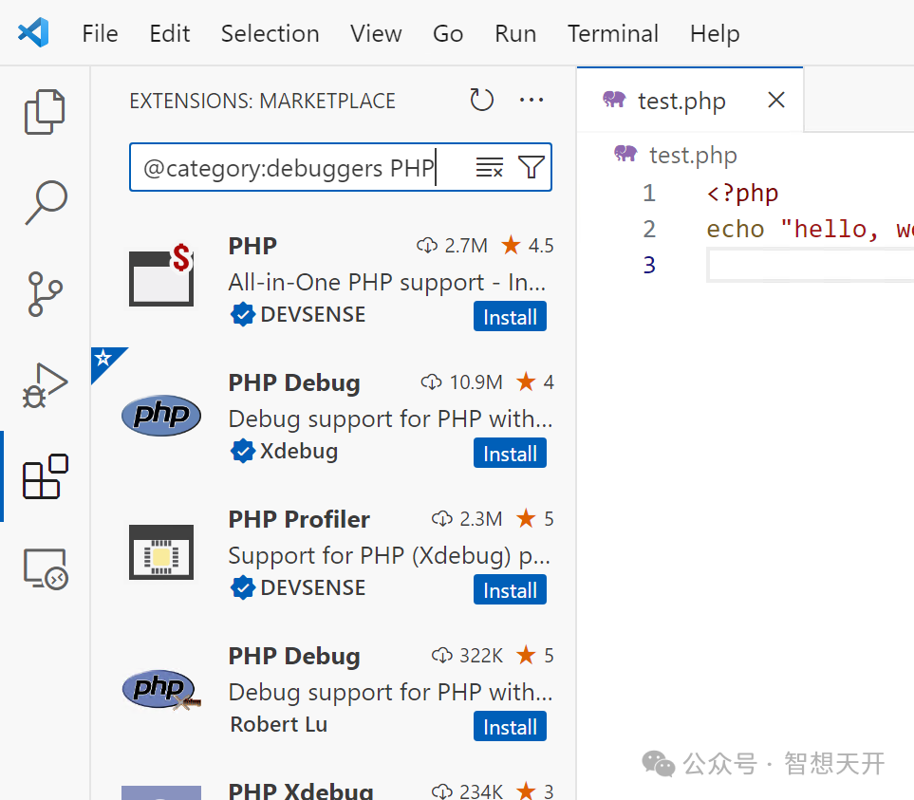Click the Extensions view icon

tap(46, 476)
